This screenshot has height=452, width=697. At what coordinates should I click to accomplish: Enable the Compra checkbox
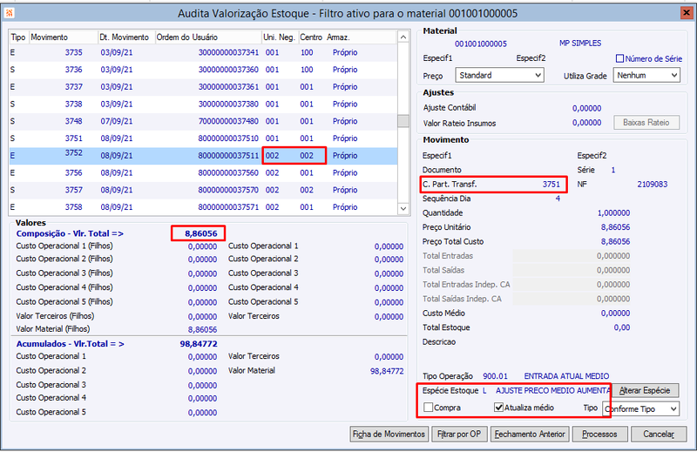(429, 407)
